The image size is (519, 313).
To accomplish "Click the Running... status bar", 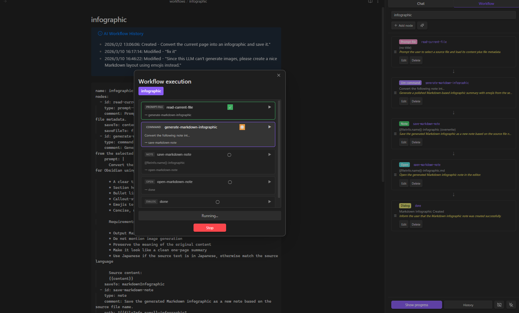I will pyautogui.click(x=210, y=216).
